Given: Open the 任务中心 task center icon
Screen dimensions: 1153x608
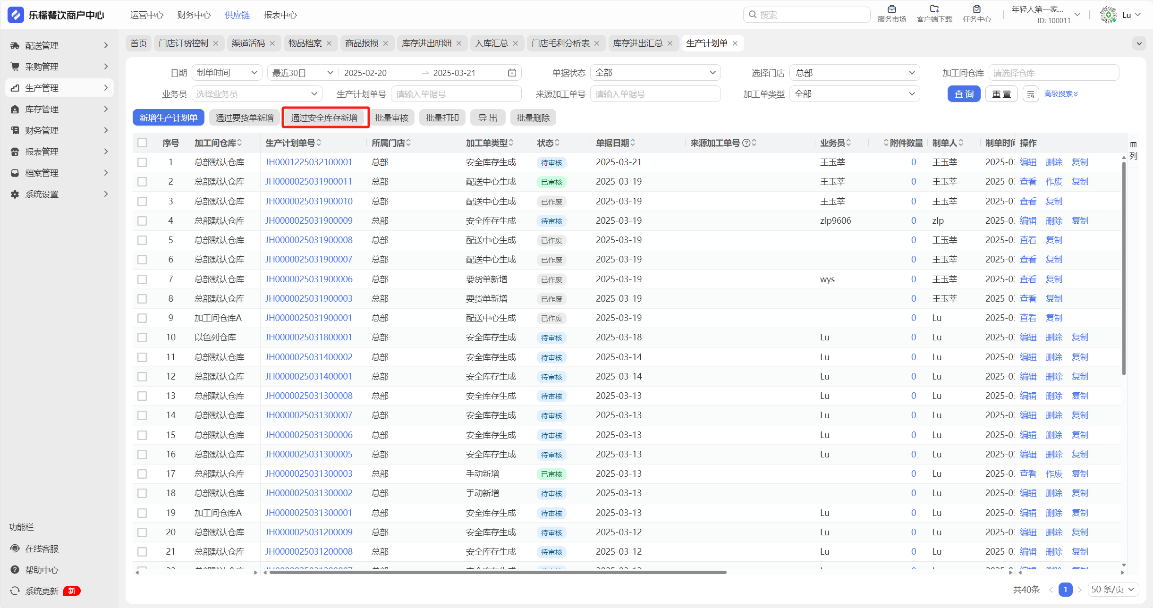Looking at the screenshot, I should pos(976,9).
